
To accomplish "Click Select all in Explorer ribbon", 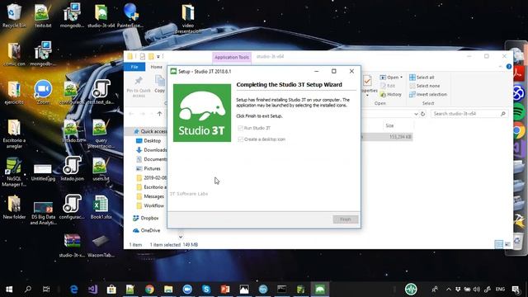I will [422, 78].
